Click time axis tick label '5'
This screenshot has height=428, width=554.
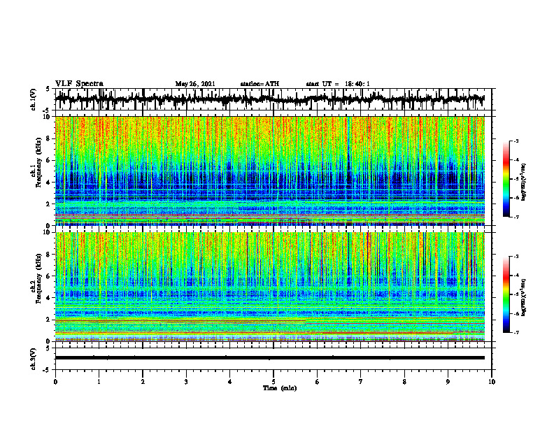274,382
